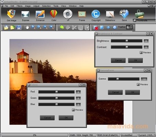This screenshot has width=156, height=137.
Task: Open the View menu
Action: (x=63, y=6)
